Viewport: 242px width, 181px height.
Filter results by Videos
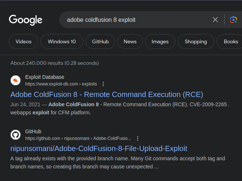click(x=23, y=41)
